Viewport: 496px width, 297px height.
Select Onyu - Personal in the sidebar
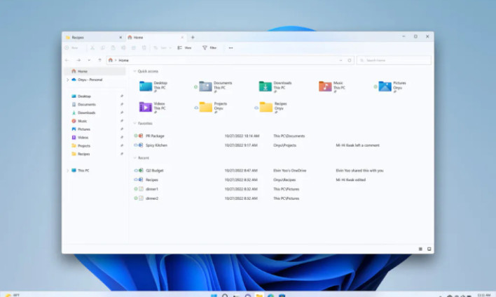click(90, 80)
